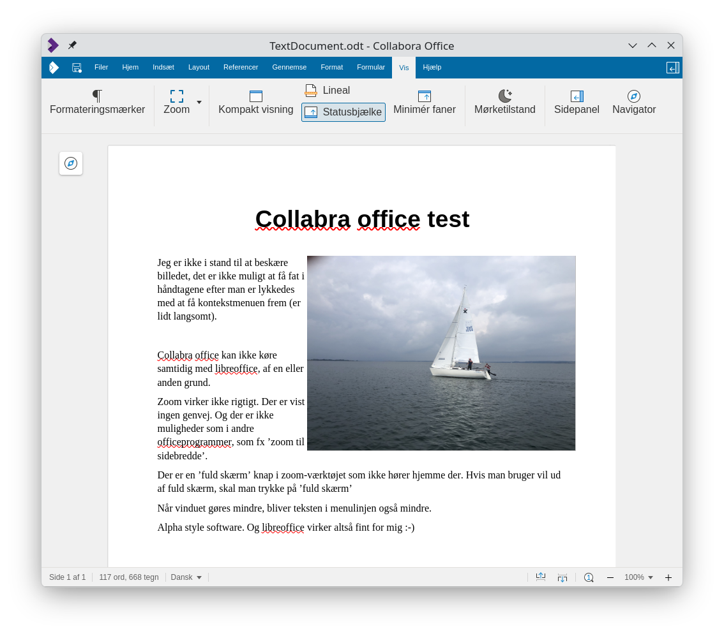Switch to the Indsæt tab
The width and height of the screenshot is (724, 636).
pyautogui.click(x=163, y=67)
